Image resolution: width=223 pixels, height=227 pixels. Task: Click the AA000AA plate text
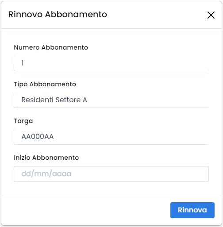coord(38,137)
